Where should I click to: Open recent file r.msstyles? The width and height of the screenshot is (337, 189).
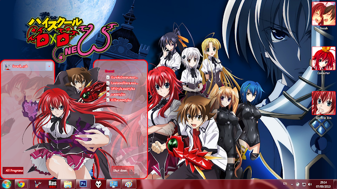pyautogui.click(x=116, y=94)
